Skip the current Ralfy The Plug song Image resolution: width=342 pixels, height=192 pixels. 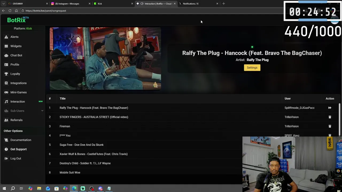[x=330, y=108]
